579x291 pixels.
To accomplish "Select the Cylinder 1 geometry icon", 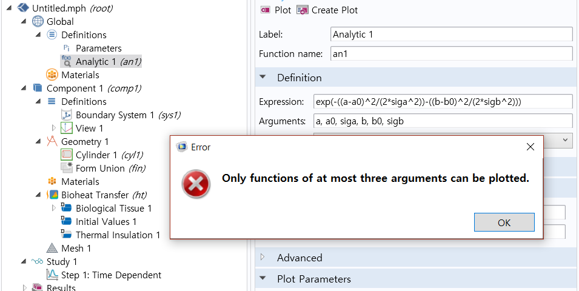I will [67, 155].
